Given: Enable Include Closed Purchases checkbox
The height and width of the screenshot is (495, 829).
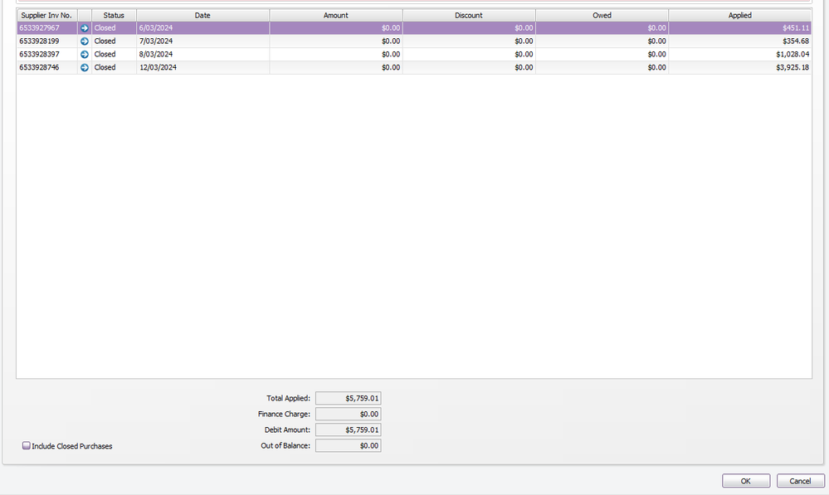Looking at the screenshot, I should [27, 446].
